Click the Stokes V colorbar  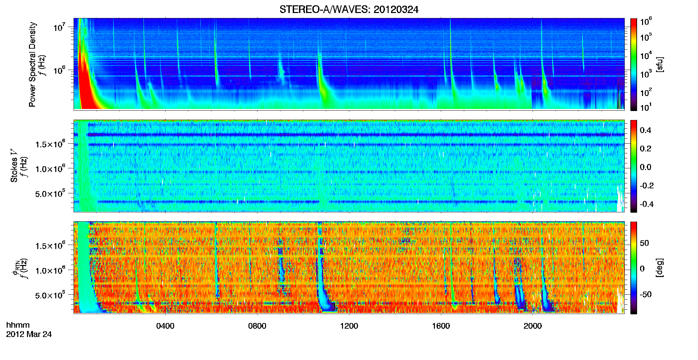tap(633, 166)
